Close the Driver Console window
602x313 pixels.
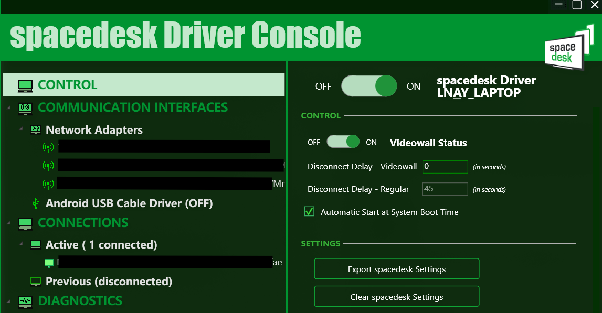click(x=594, y=5)
